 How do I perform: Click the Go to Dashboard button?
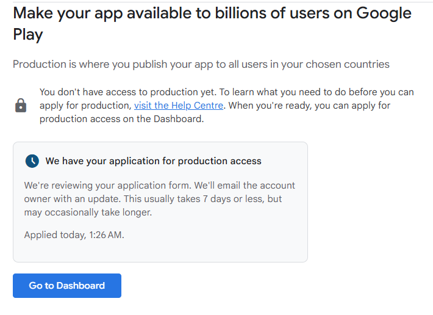point(67,286)
